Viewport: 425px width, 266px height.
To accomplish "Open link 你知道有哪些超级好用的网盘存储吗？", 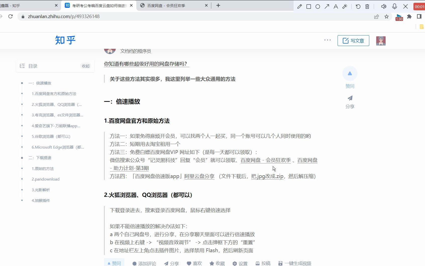I will coord(146,64).
